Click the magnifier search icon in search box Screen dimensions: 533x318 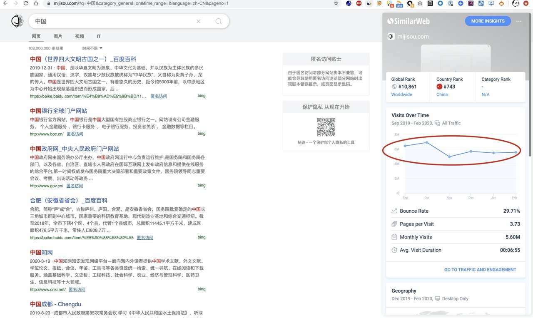(x=218, y=21)
